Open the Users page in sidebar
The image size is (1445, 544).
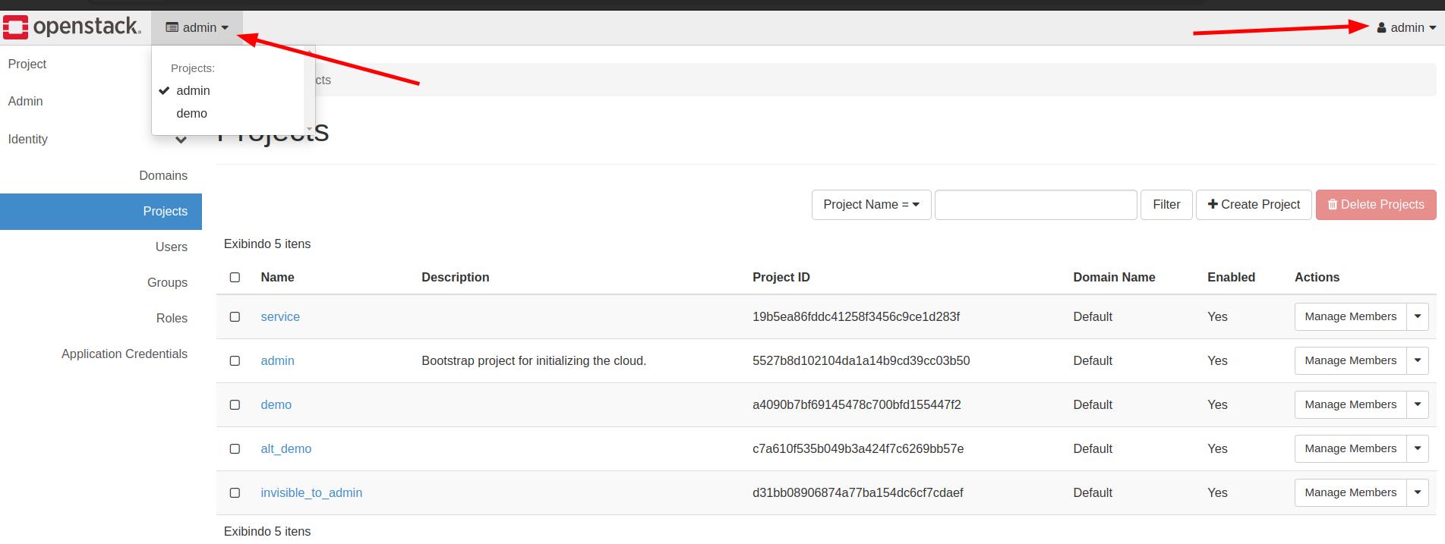click(171, 247)
